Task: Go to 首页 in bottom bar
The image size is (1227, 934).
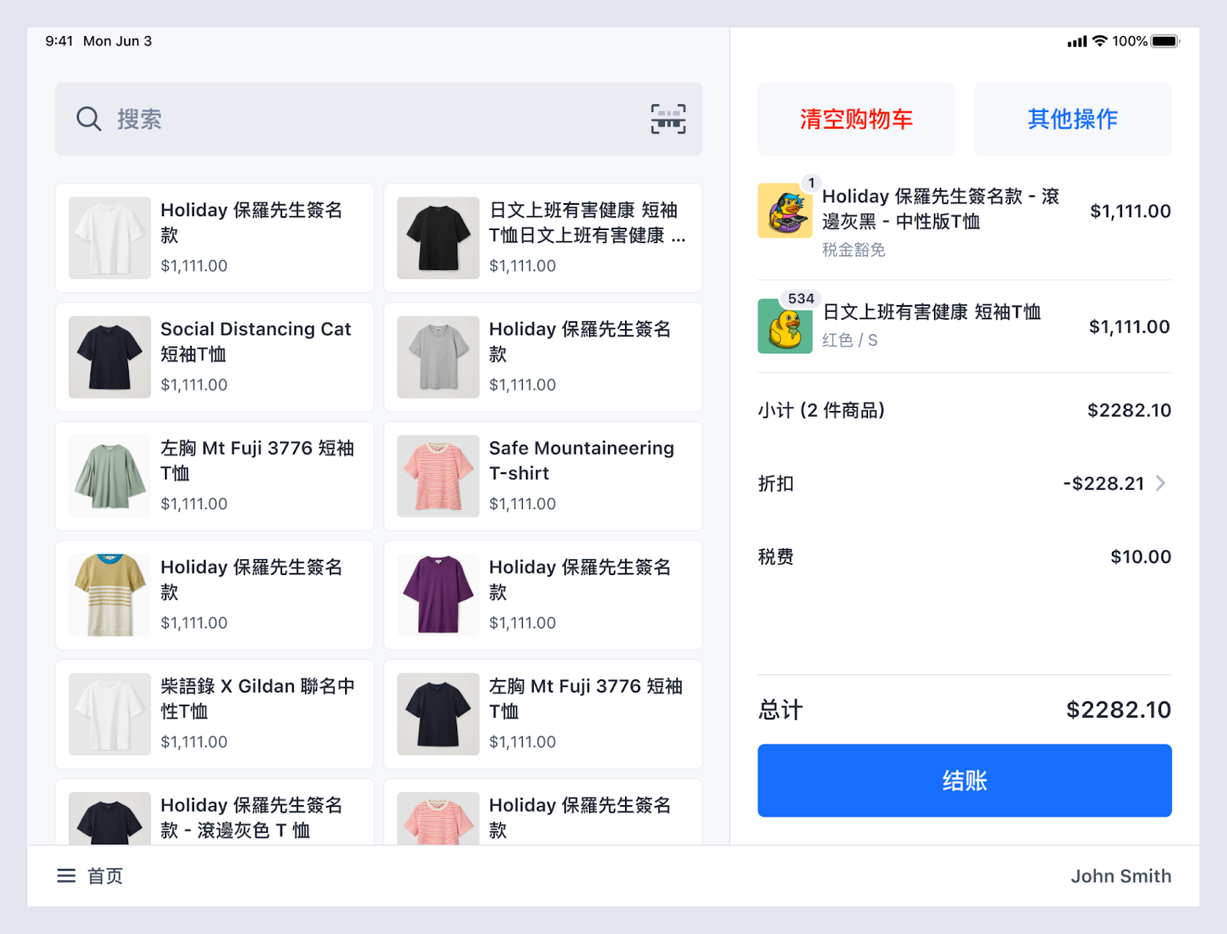Action: coord(105,876)
